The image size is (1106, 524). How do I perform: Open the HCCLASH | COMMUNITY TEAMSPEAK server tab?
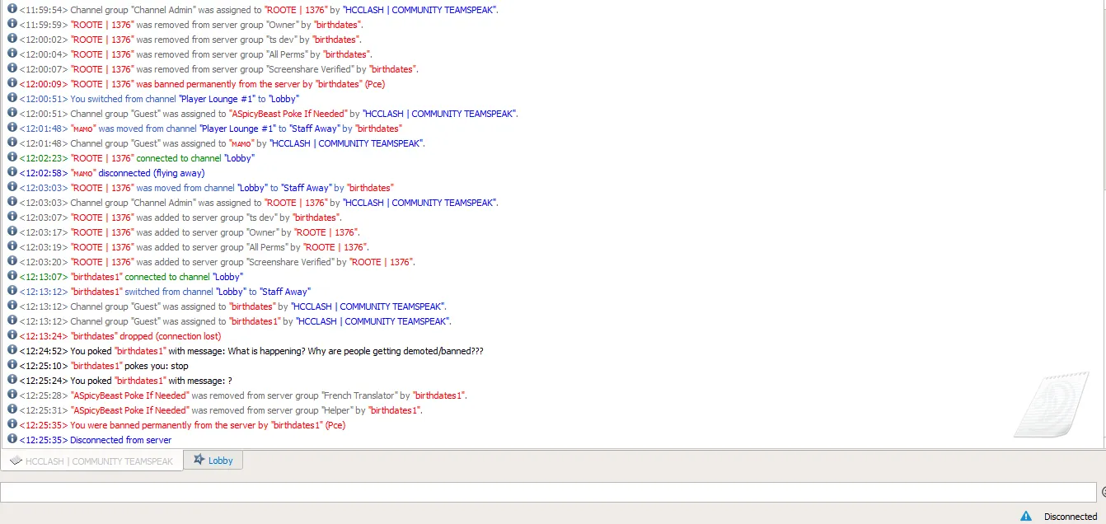point(91,461)
